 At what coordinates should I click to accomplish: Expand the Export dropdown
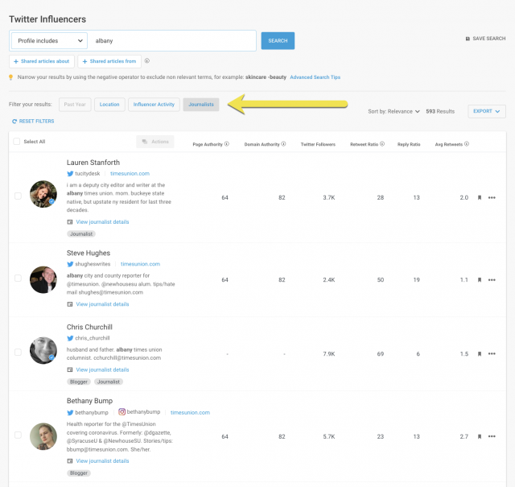click(487, 111)
